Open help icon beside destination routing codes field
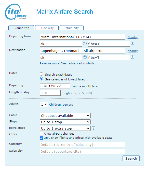 click(x=85, y=57)
